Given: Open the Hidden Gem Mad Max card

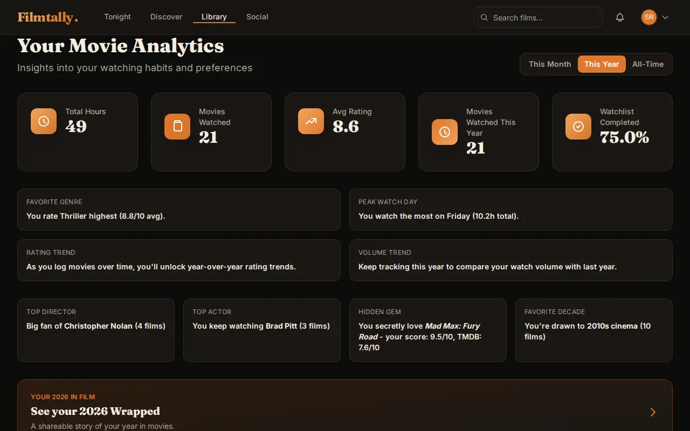Looking at the screenshot, I should pyautogui.click(x=428, y=330).
